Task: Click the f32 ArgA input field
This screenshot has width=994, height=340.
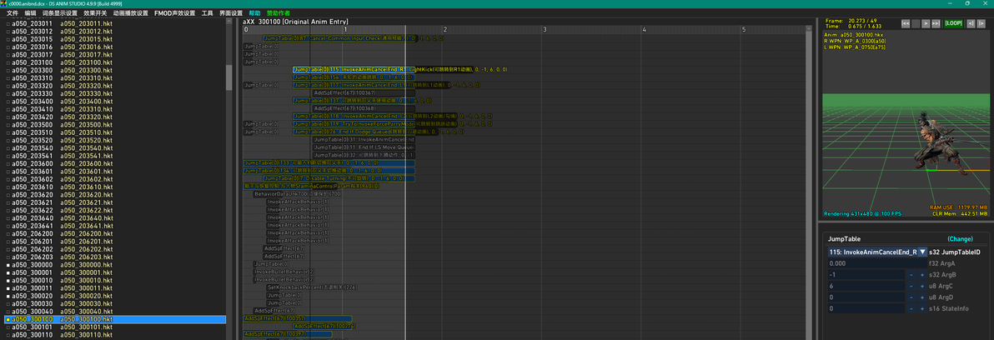Action: 877,263
